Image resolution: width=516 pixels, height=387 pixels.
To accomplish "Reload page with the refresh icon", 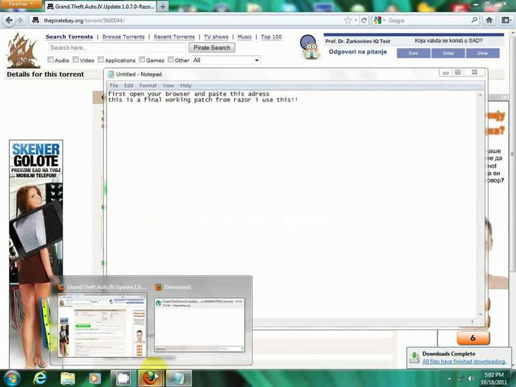I will tap(364, 20).
